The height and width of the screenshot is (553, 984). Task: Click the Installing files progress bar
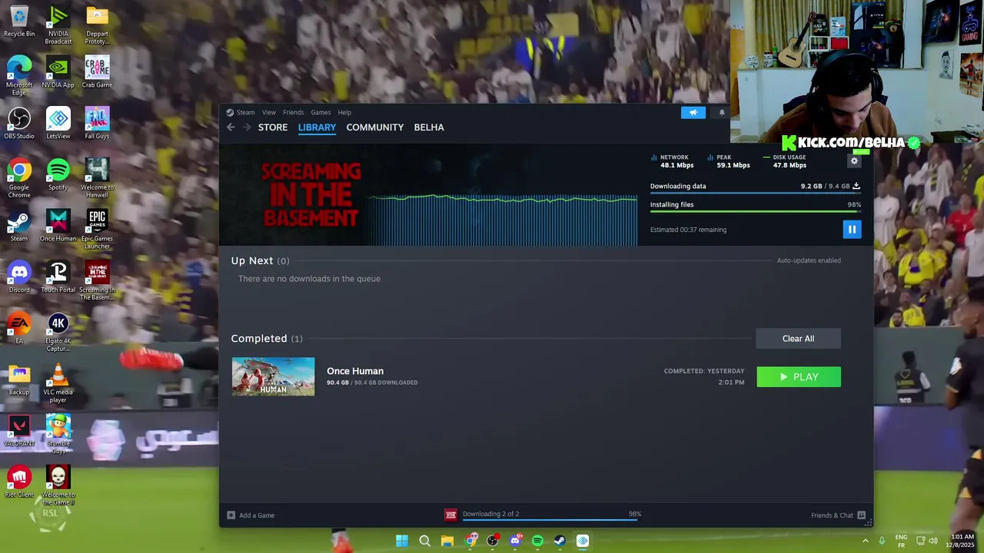click(x=756, y=211)
